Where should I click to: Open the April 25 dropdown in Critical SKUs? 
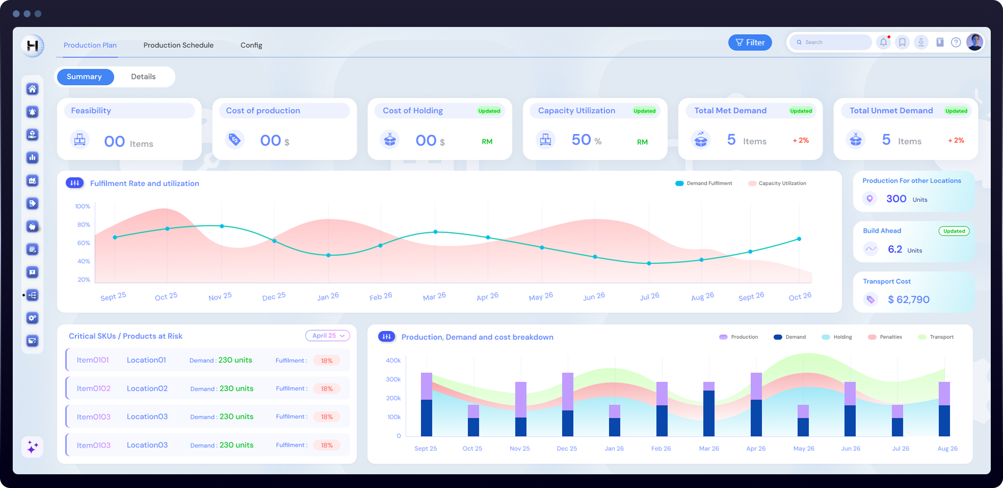(328, 335)
